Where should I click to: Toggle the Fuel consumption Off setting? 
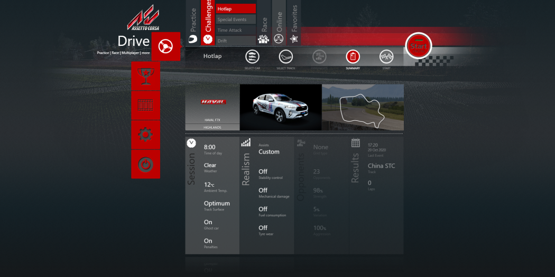272,212
